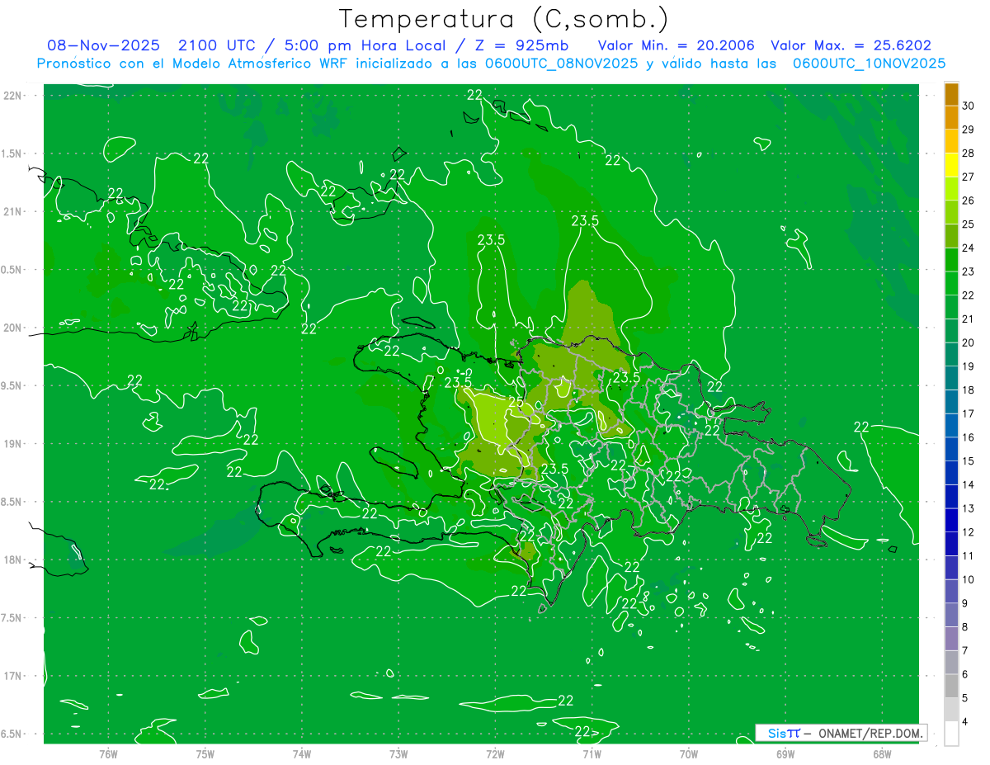Image resolution: width=990 pixels, height=765 pixels.
Task: Select the date text "08-Nov-2025"
Action: 102,45
